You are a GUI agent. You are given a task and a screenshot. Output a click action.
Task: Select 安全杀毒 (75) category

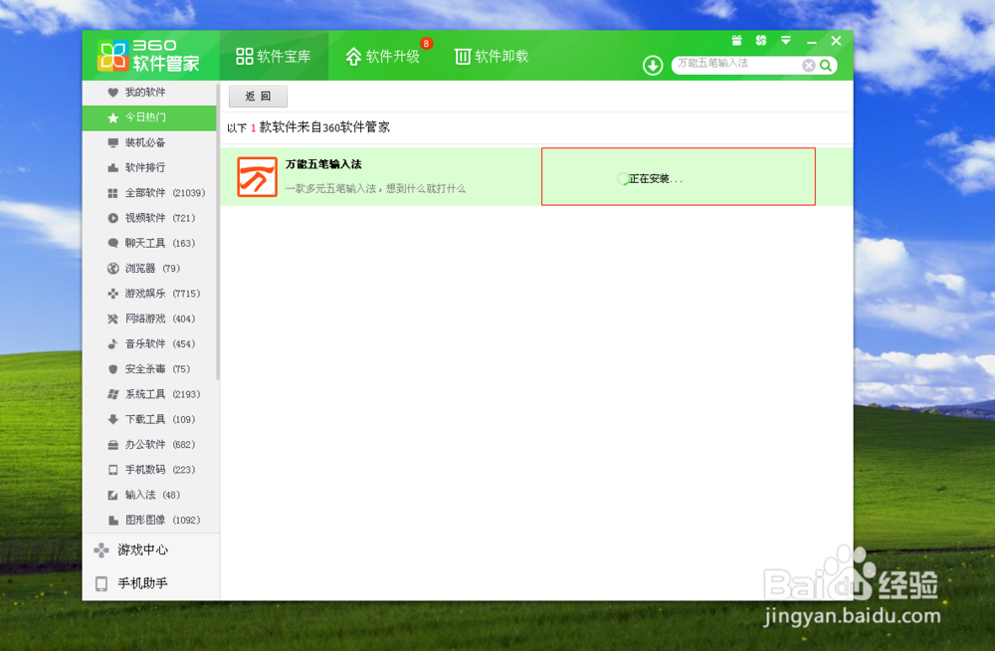click(149, 369)
